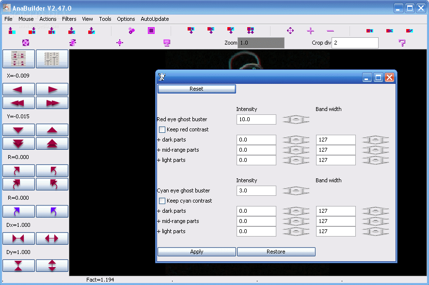Click the monitor screen toolbar icon

pyautogui.click(x=167, y=43)
